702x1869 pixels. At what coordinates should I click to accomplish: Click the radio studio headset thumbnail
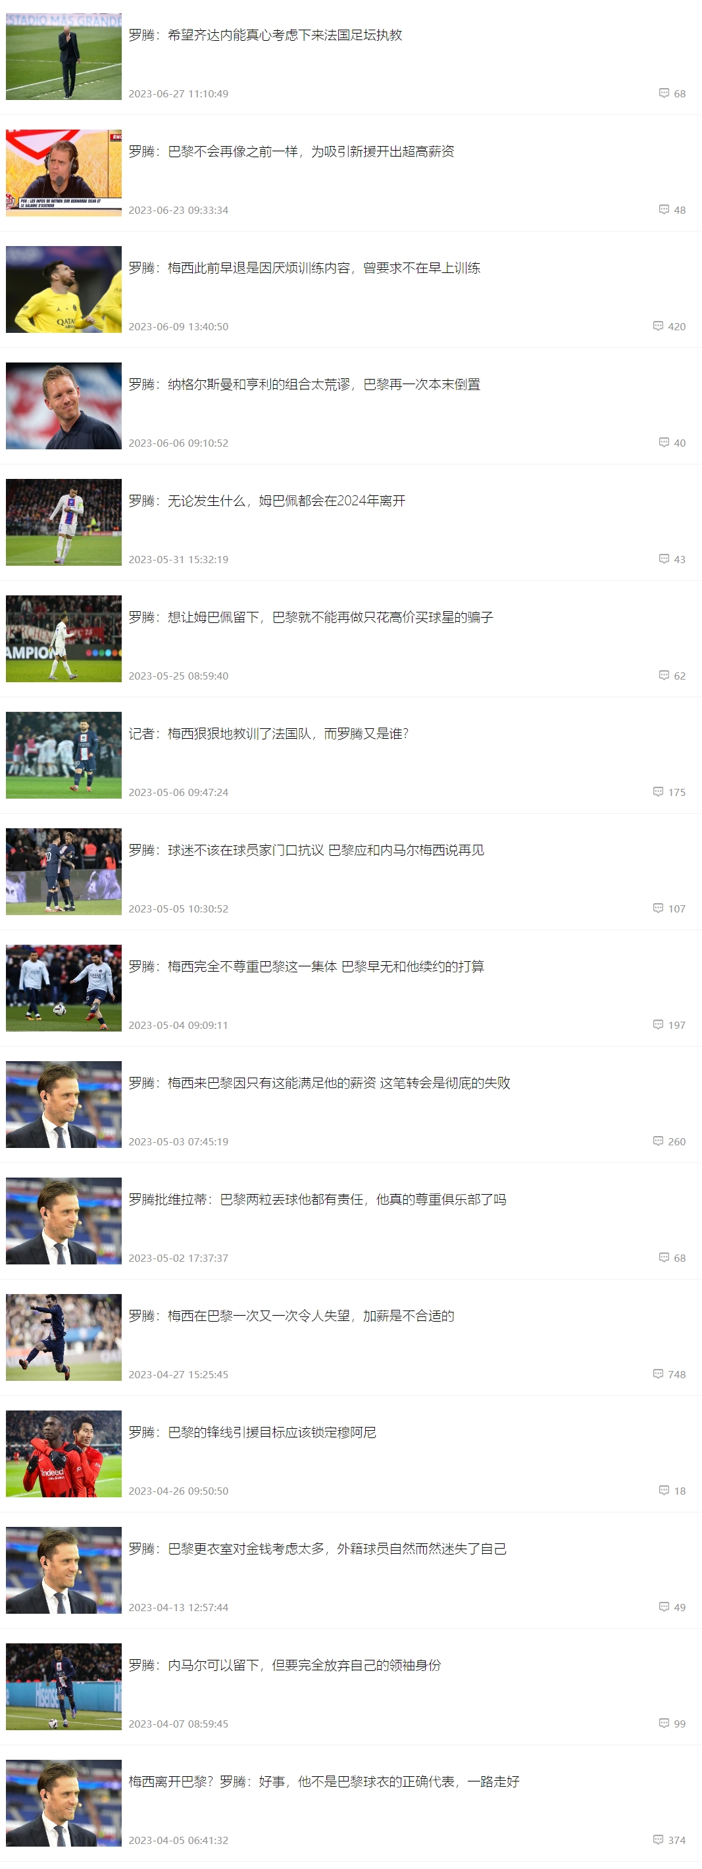[64, 172]
